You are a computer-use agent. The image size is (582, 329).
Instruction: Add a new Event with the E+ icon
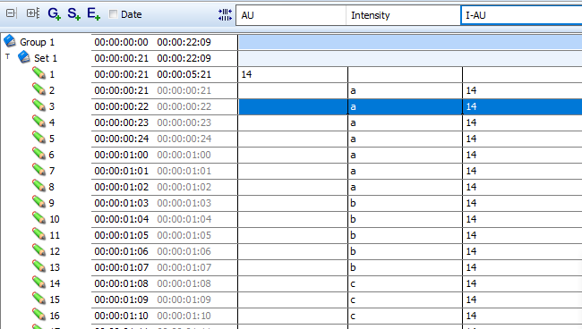click(93, 13)
